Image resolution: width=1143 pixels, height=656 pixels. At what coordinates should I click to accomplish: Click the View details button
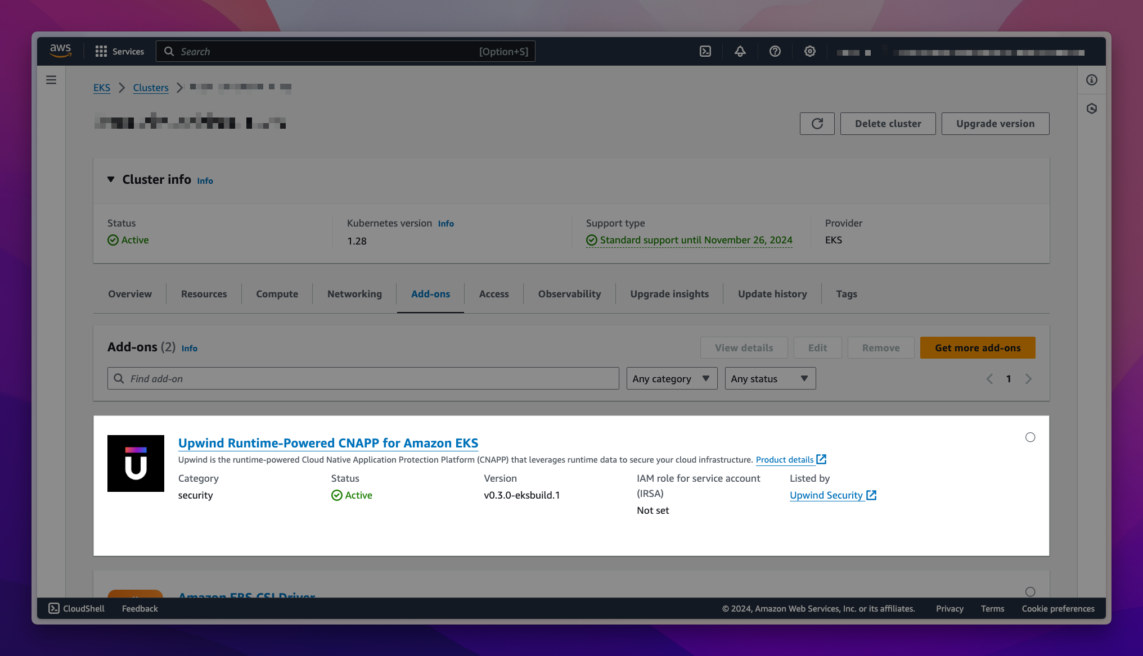(744, 348)
